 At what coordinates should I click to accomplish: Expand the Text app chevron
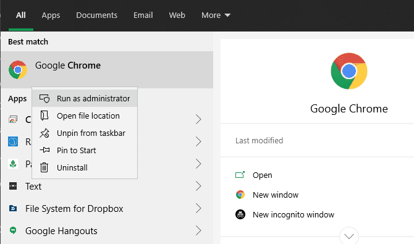[x=198, y=186]
